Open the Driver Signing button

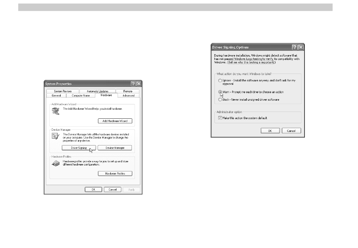(x=79, y=148)
